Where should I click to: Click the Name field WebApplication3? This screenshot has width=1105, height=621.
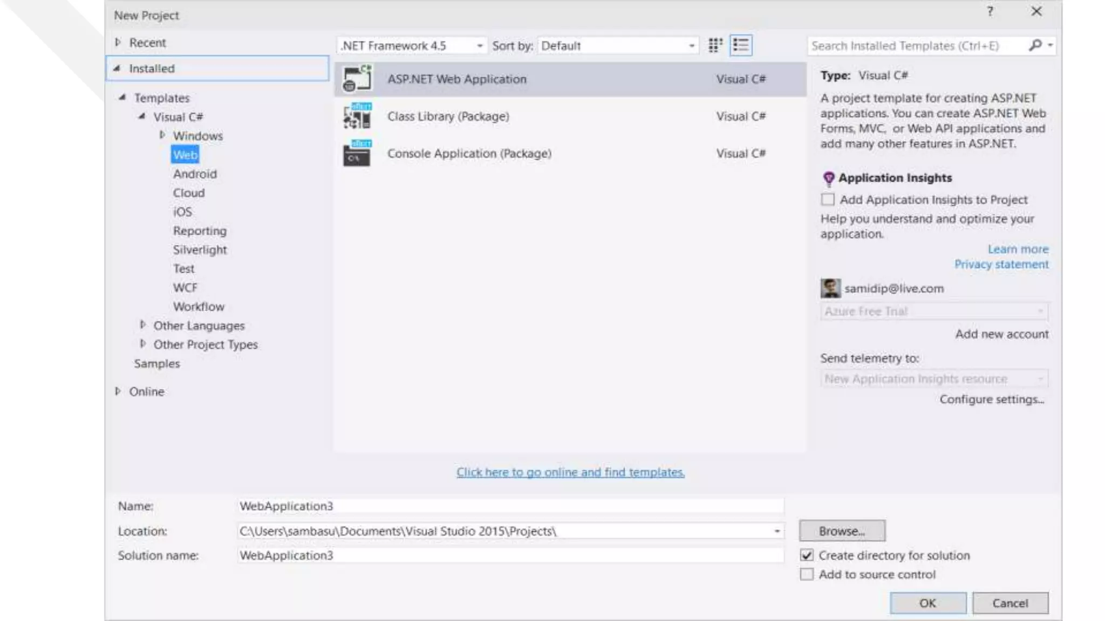(x=510, y=506)
